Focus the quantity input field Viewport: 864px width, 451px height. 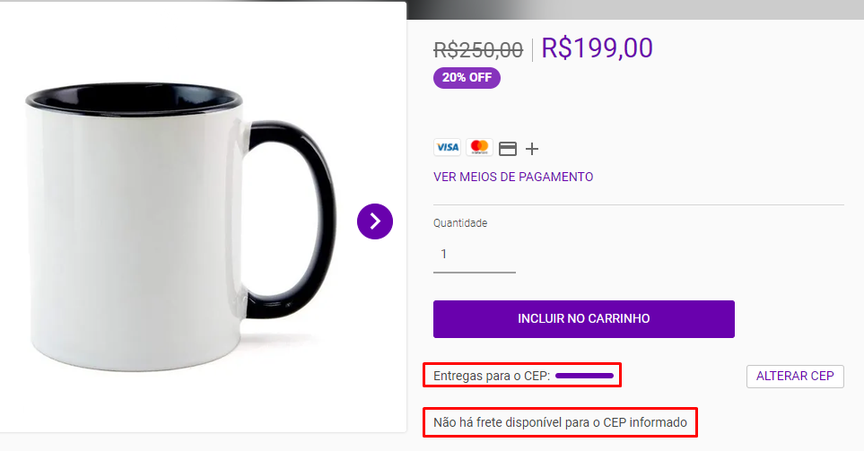click(x=474, y=255)
